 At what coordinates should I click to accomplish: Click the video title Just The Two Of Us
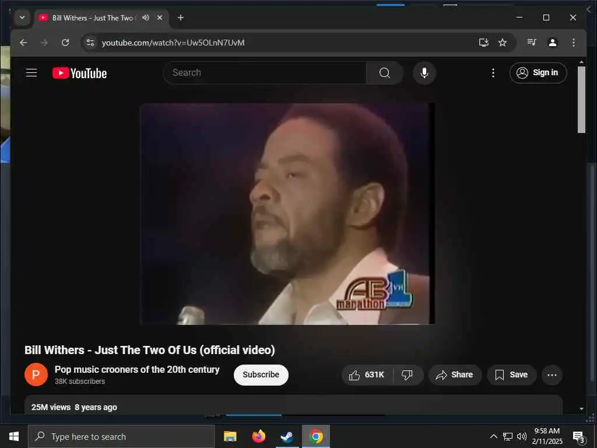150,350
